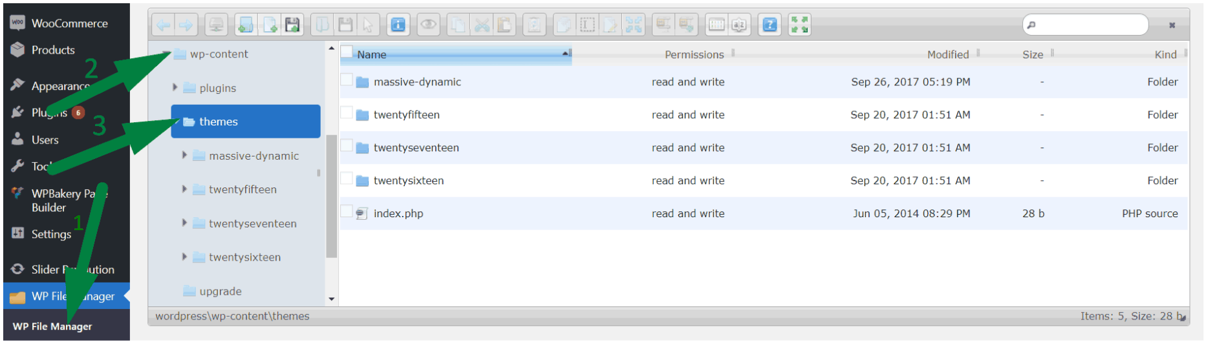Click the Copy toolbar icon
The image size is (1208, 342).
tap(458, 25)
